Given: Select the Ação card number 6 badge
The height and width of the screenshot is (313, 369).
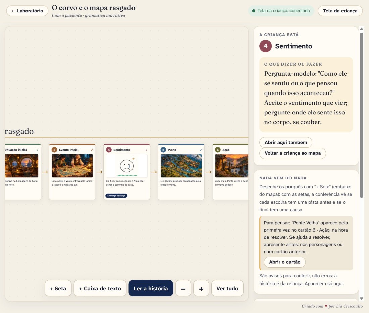Looking at the screenshot, I should pyautogui.click(x=218, y=150).
